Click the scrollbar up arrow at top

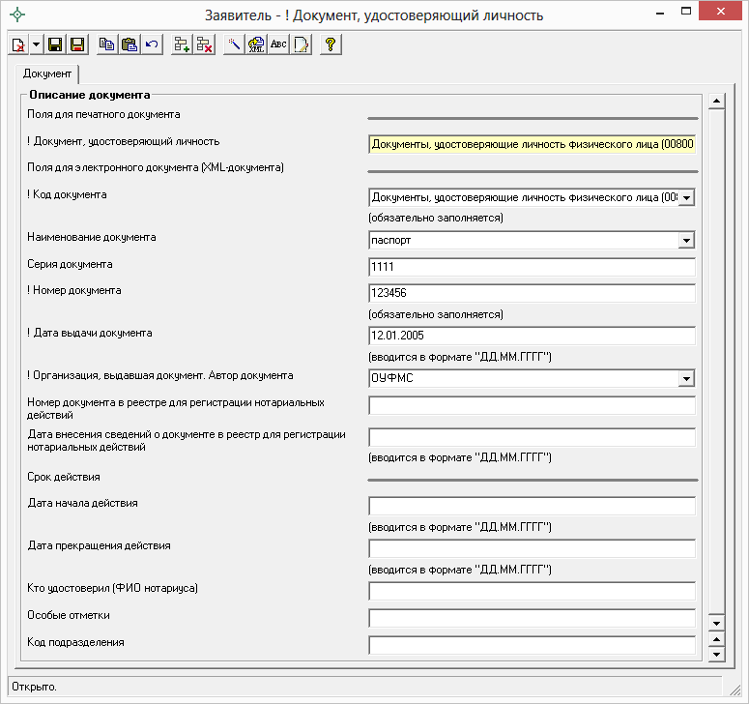pos(716,101)
